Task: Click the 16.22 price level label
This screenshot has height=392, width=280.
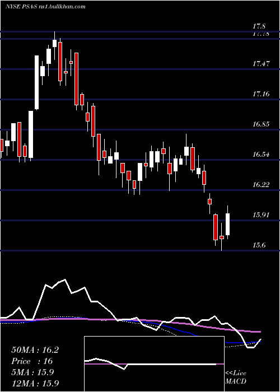Action: pyautogui.click(x=262, y=185)
